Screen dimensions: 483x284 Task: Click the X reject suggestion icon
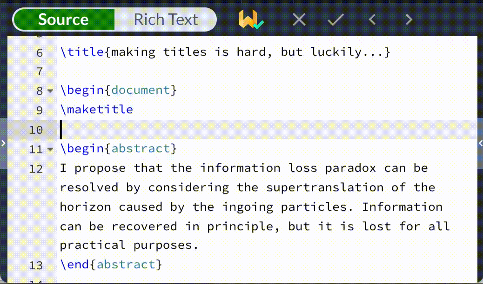pyautogui.click(x=299, y=19)
